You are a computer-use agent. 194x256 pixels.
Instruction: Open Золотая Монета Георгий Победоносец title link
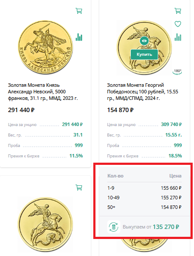pyautogui.click(x=143, y=92)
